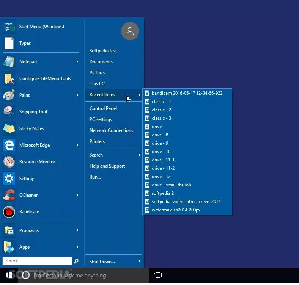Open the Start Menu (Windows) icon
The height and width of the screenshot is (285, 299).
tap(9, 27)
